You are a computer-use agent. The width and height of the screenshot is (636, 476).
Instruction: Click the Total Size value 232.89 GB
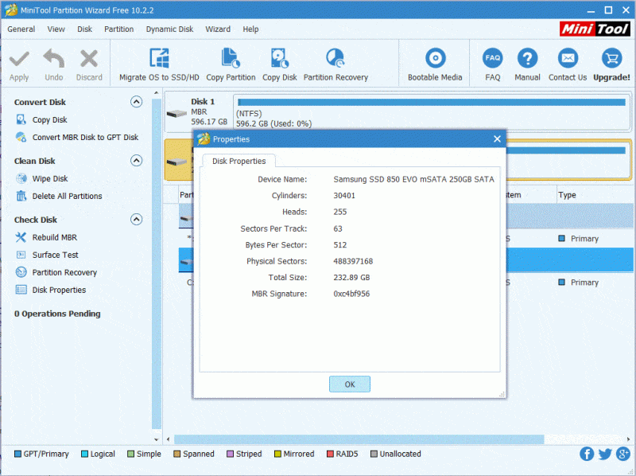(x=351, y=278)
